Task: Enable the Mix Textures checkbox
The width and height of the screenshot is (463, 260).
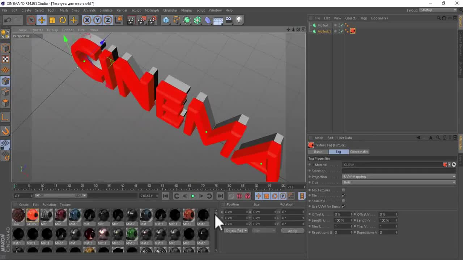Action: tap(343, 190)
